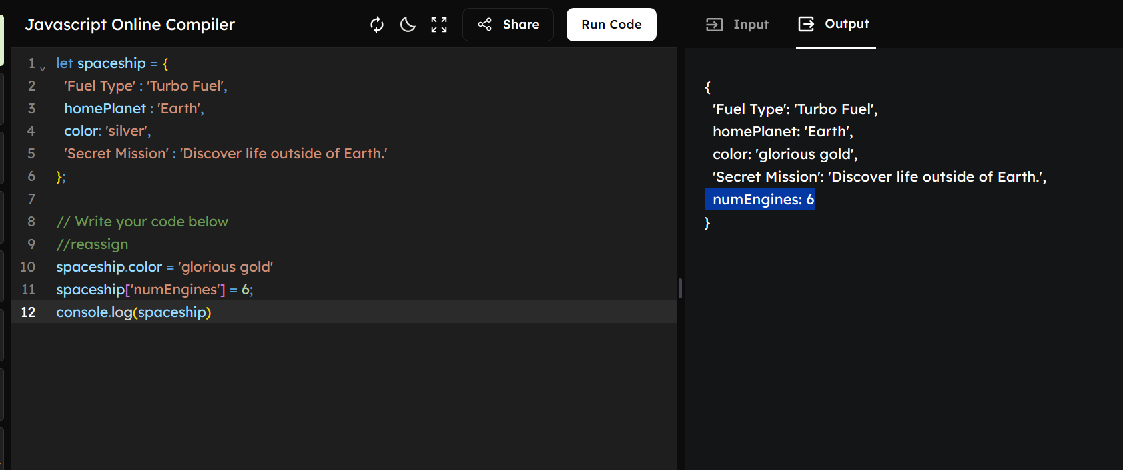Enter fullscreen with the expand icon

click(x=439, y=25)
